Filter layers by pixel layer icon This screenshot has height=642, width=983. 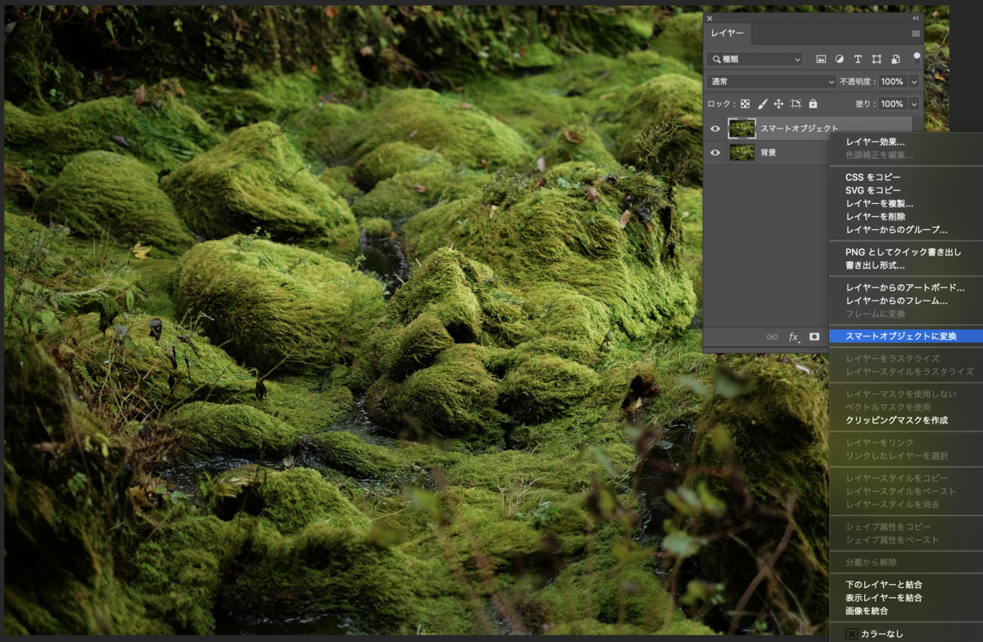click(x=821, y=59)
